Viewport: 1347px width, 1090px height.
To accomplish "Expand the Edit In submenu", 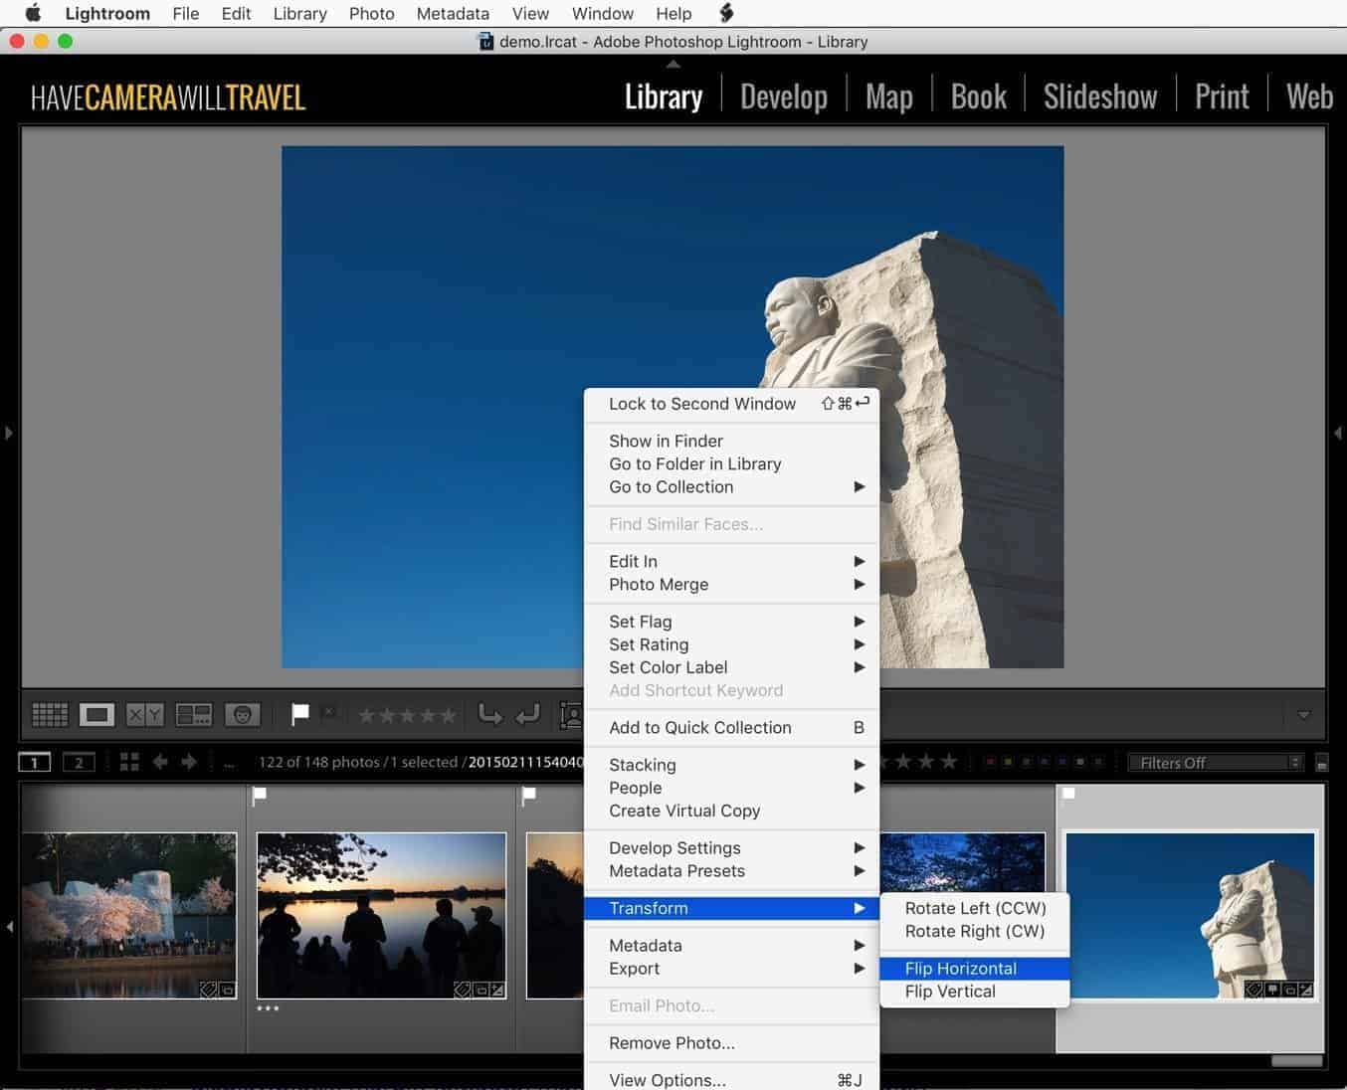I will pyautogui.click(x=732, y=561).
